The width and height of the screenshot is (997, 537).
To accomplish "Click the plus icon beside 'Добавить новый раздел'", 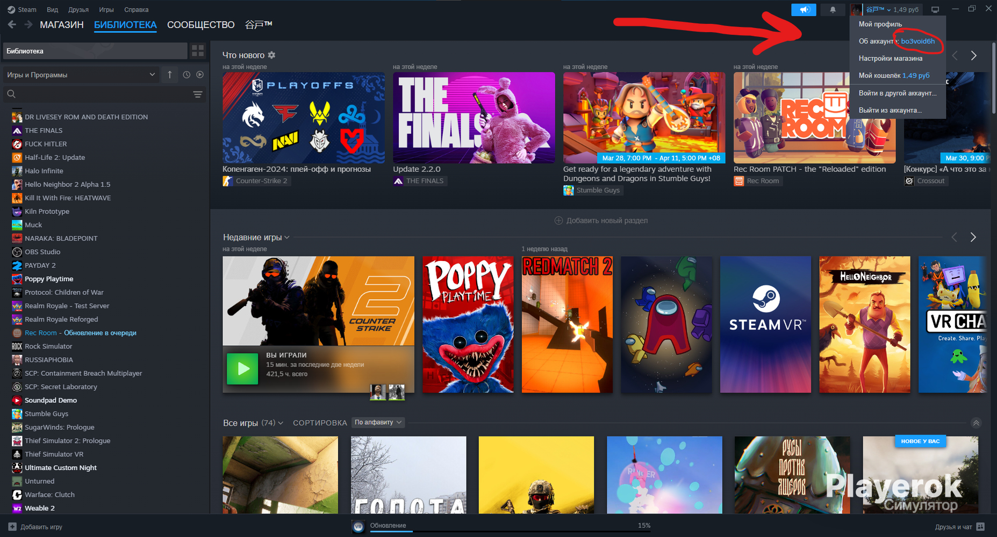I will (558, 221).
